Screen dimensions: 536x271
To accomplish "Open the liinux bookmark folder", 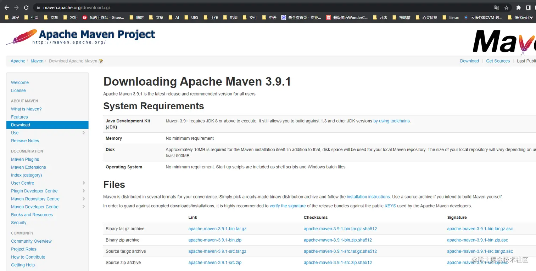I will point(451,17).
